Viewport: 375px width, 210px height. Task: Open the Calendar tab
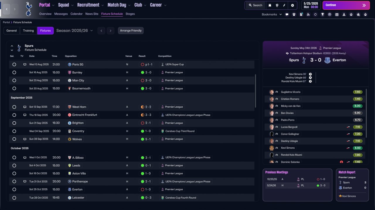(x=76, y=14)
